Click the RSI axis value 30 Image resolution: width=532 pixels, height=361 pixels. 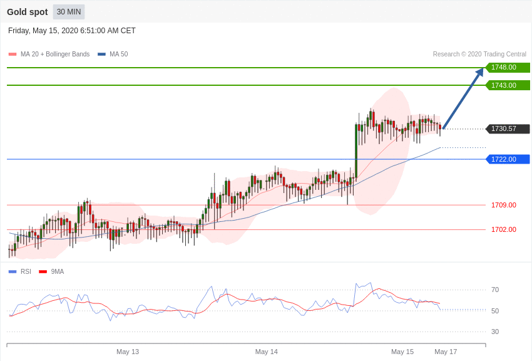tap(495, 332)
